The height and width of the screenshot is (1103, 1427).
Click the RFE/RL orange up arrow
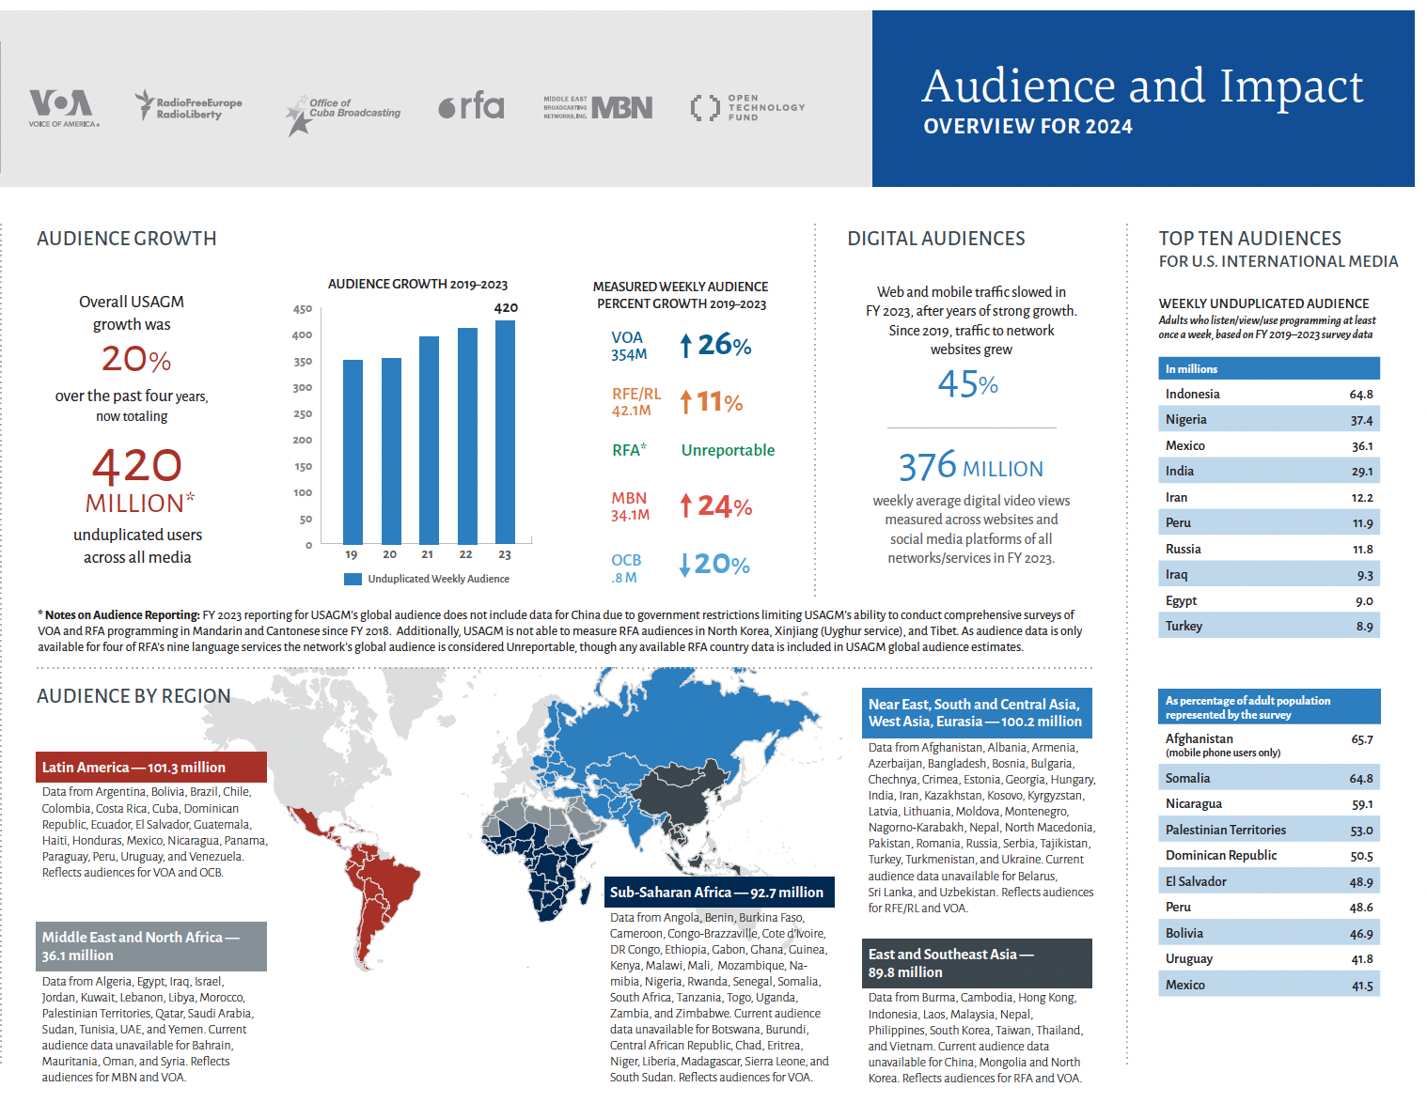686,402
